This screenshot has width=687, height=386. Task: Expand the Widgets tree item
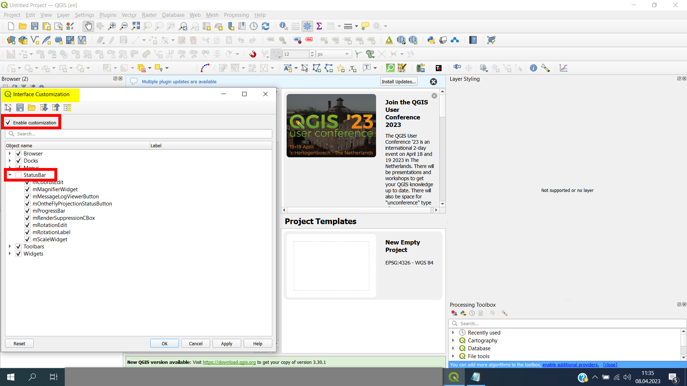(9, 253)
